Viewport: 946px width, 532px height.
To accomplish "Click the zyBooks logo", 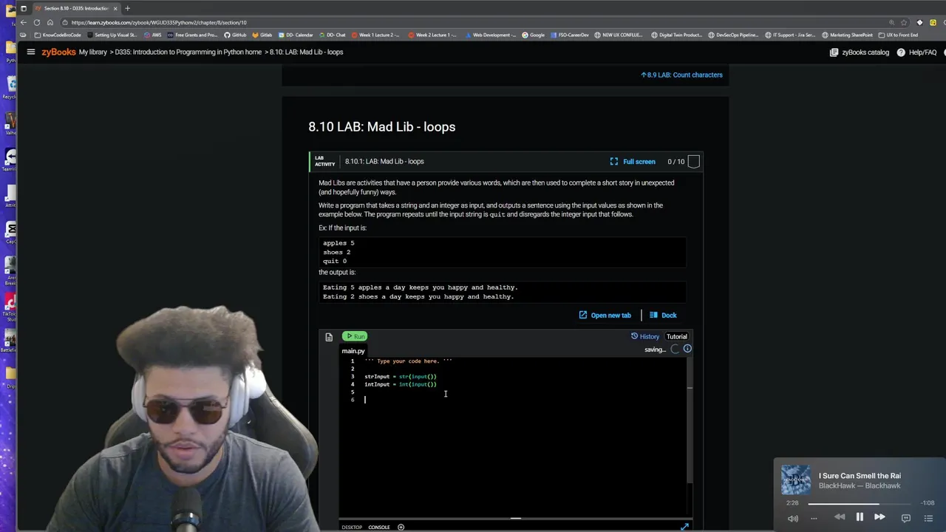I will click(x=58, y=52).
